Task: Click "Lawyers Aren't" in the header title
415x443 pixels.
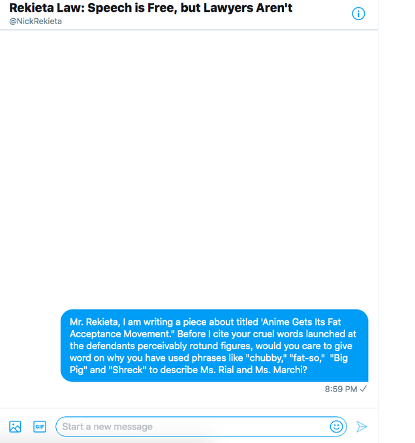Action: 248,8
